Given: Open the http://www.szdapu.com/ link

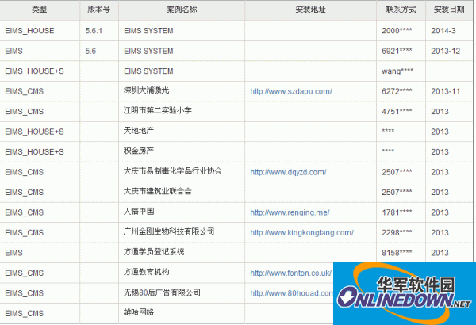Looking at the screenshot, I should (291, 91).
